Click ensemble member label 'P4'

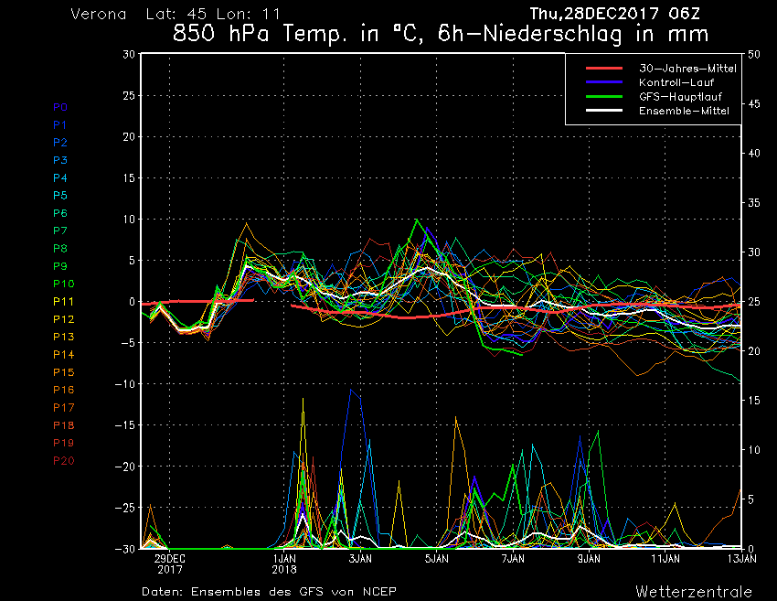pyautogui.click(x=60, y=178)
